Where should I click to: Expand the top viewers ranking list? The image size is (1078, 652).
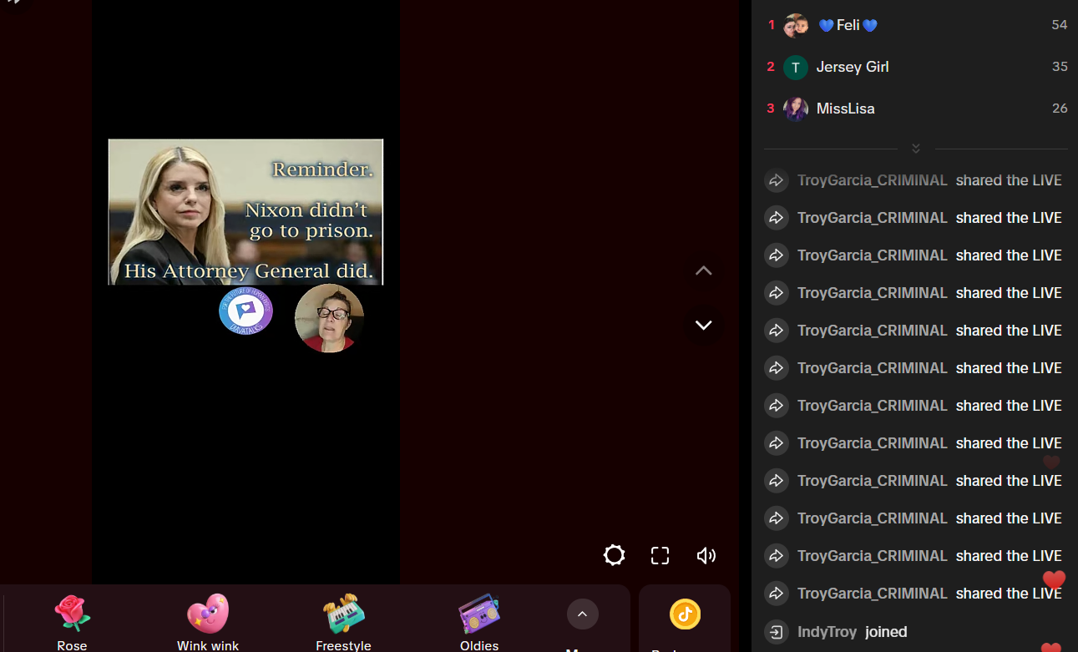(x=916, y=149)
